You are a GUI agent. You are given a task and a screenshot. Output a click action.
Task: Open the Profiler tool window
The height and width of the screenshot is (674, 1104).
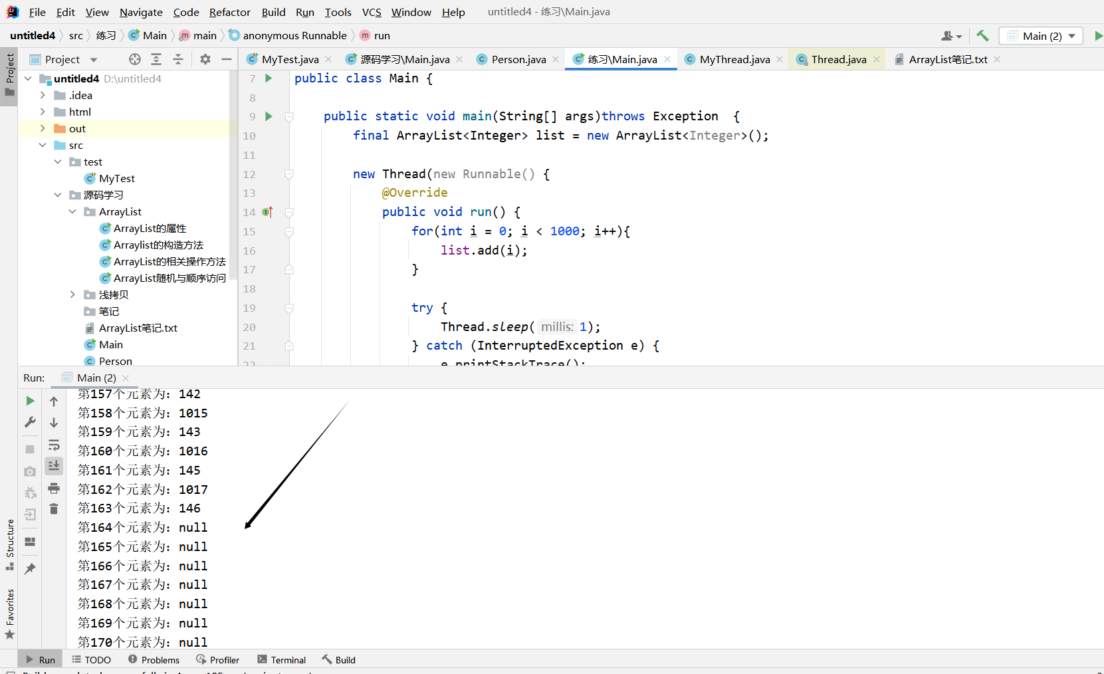click(x=218, y=659)
